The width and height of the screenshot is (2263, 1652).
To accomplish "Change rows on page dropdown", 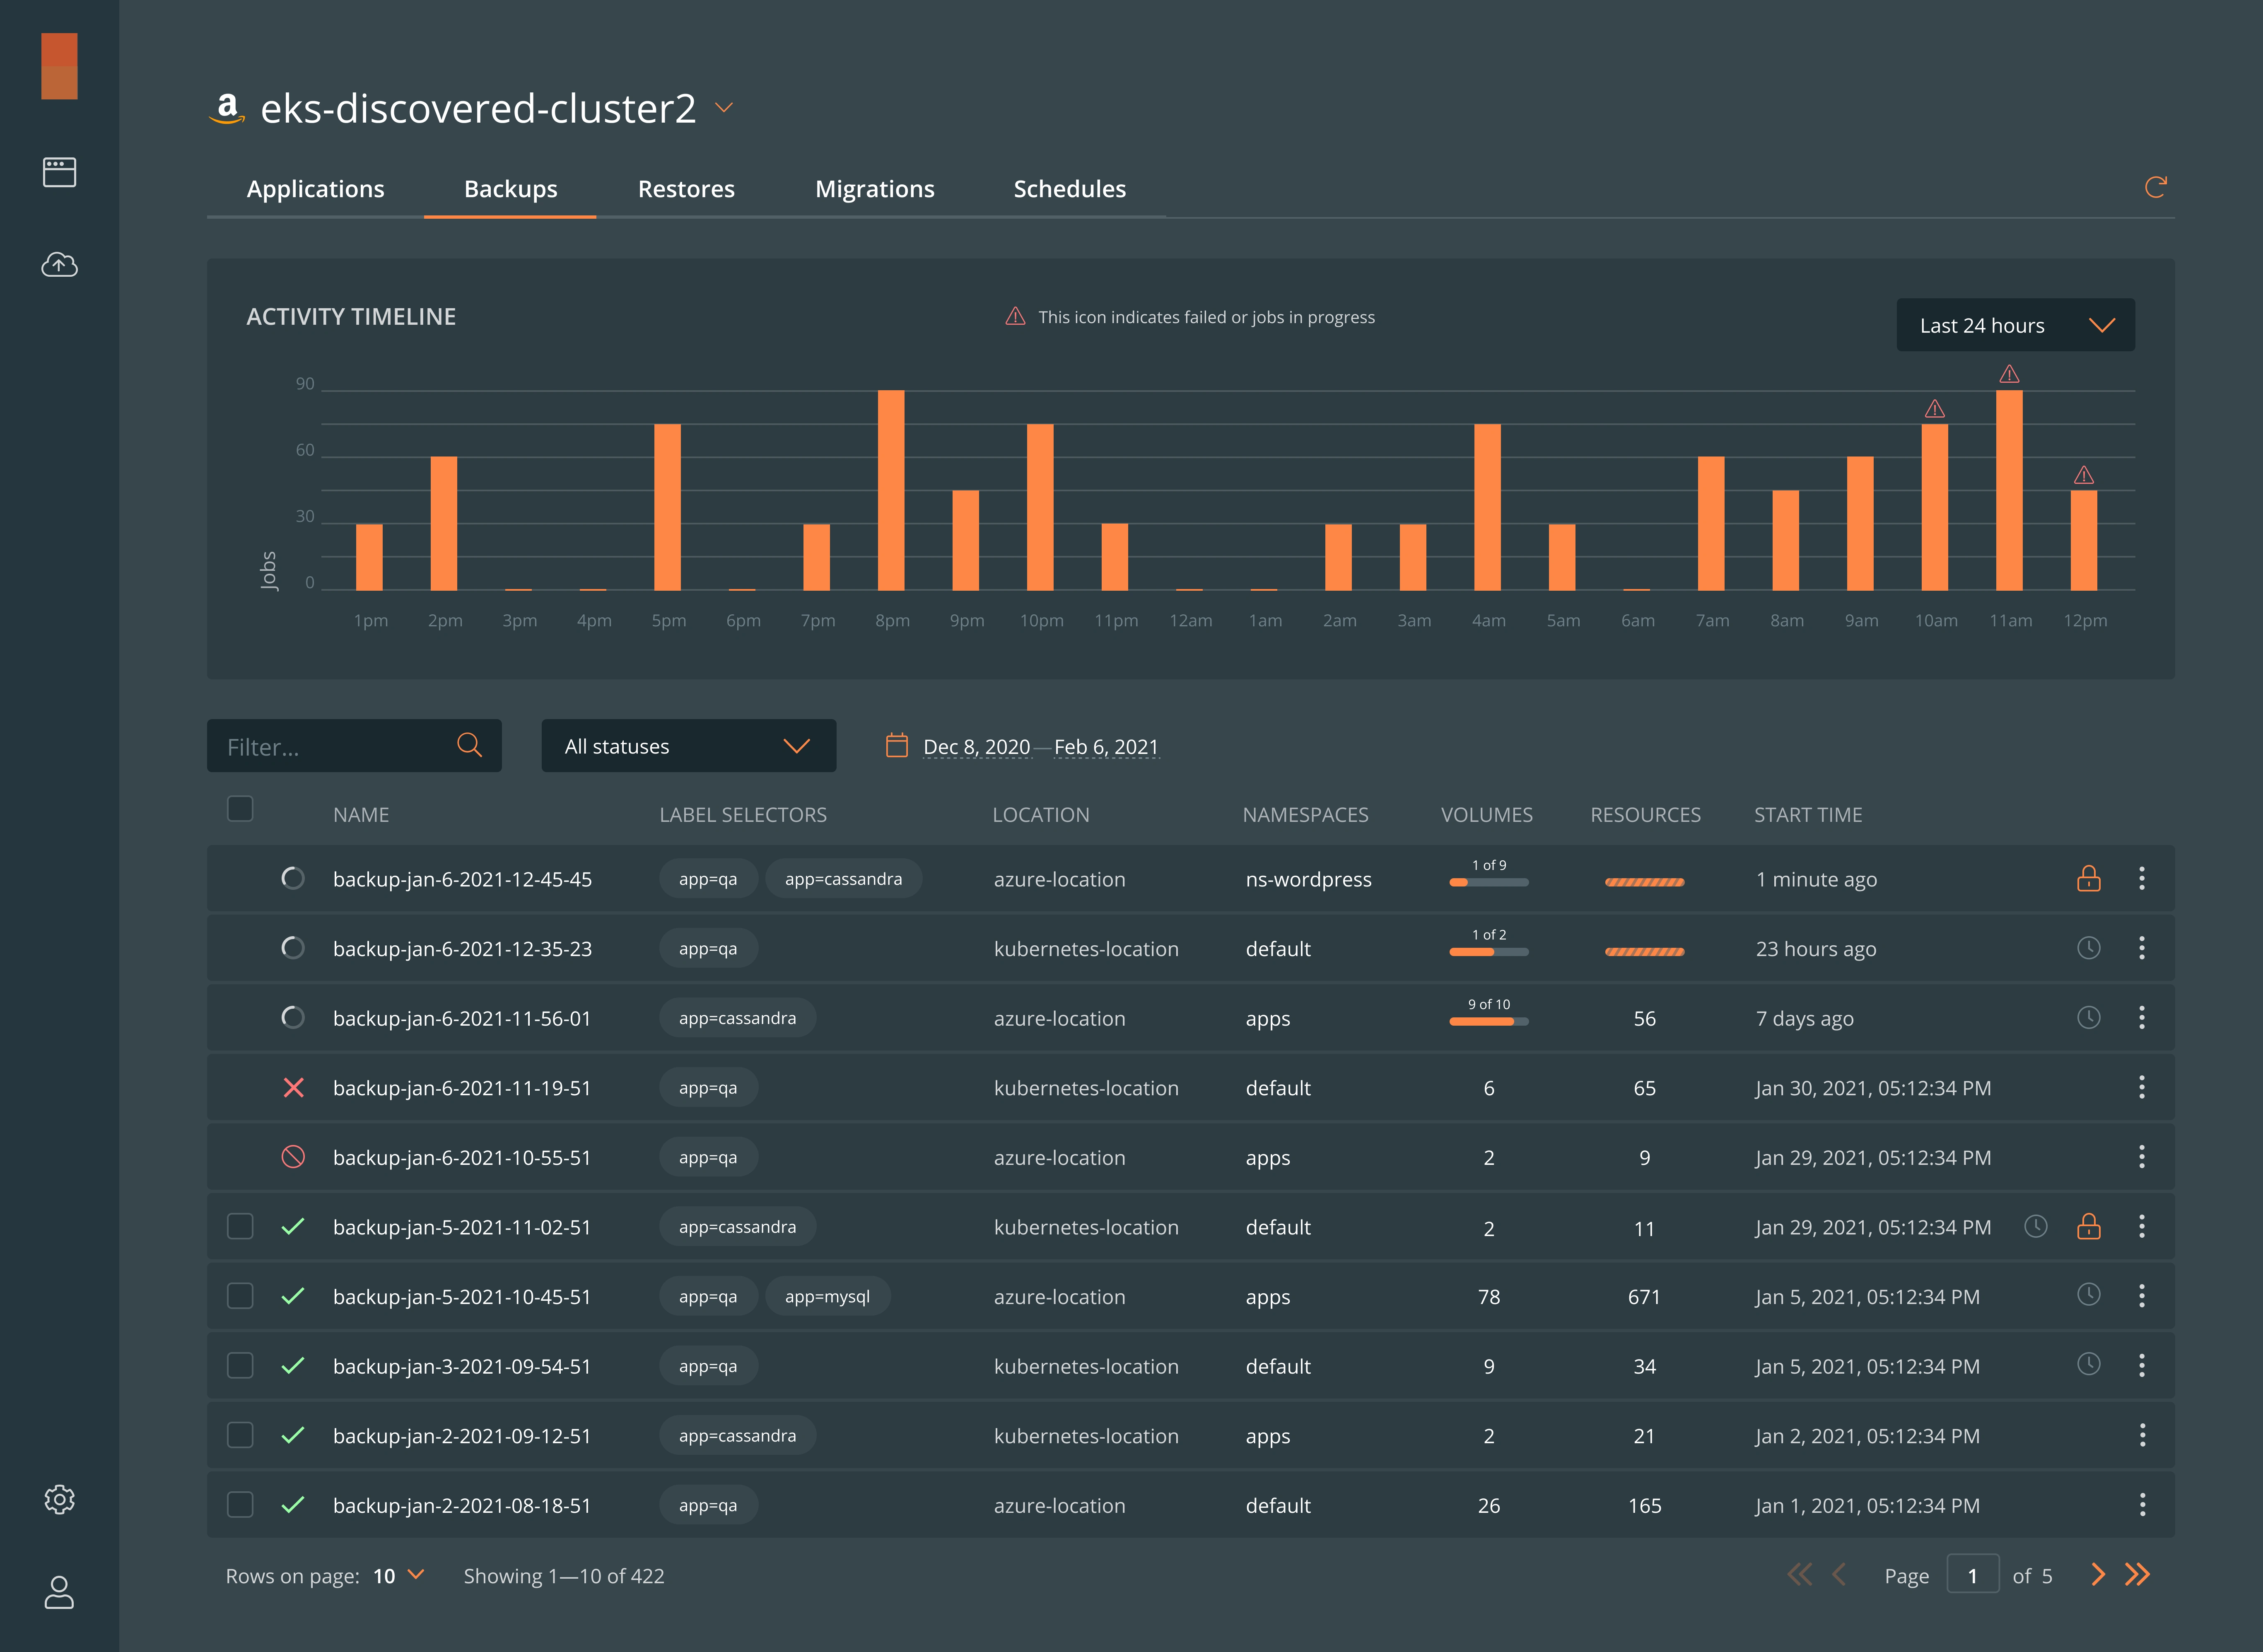I will tap(400, 1576).
